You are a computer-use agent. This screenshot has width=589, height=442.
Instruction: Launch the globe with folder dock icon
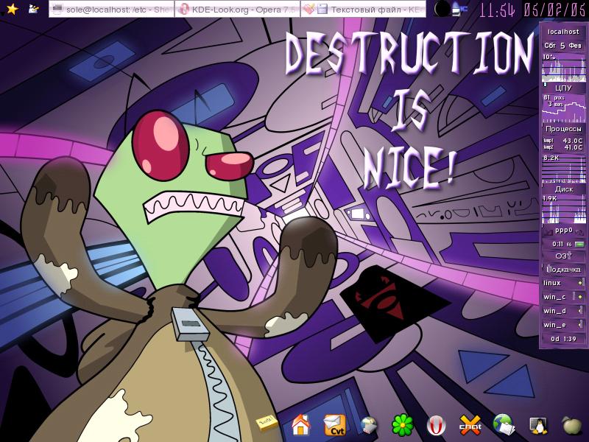504,425
